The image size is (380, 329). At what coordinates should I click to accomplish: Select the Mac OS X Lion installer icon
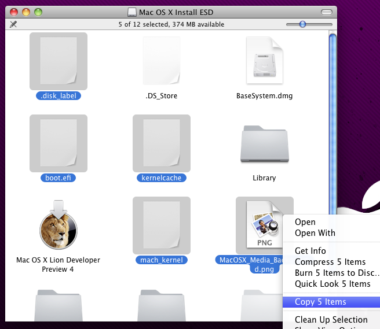tap(59, 225)
